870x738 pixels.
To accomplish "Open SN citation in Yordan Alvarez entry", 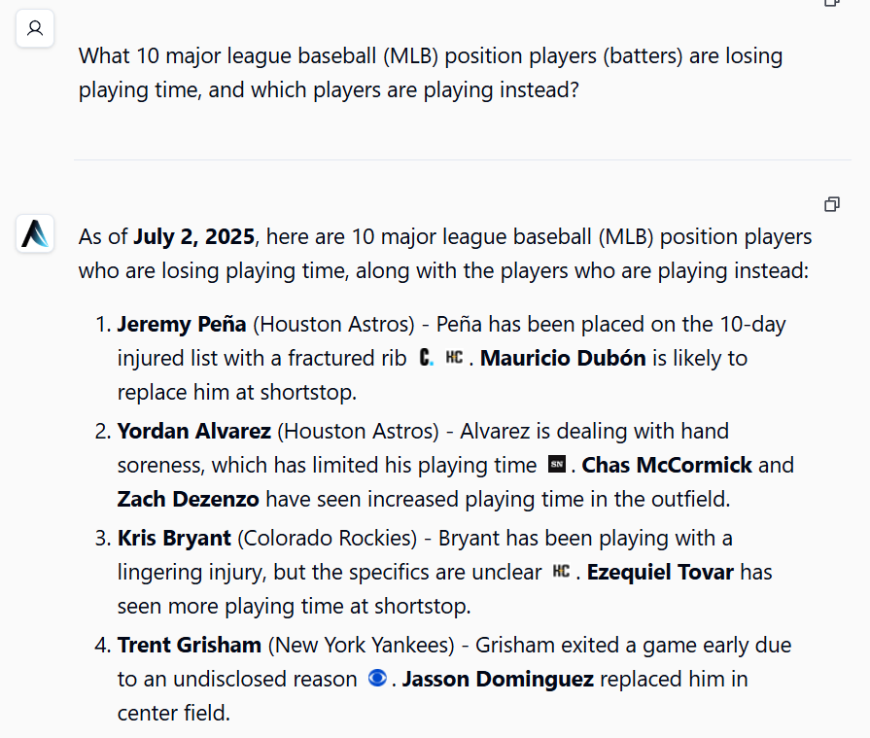I will click(x=557, y=464).
